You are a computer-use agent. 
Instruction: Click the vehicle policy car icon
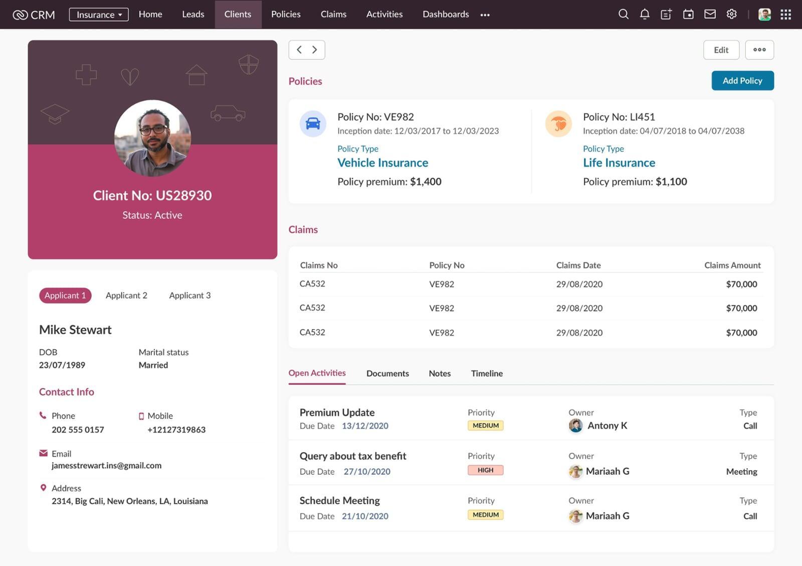(313, 123)
